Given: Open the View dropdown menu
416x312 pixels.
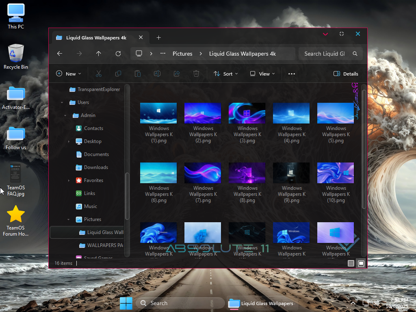Looking at the screenshot, I should click(x=262, y=74).
